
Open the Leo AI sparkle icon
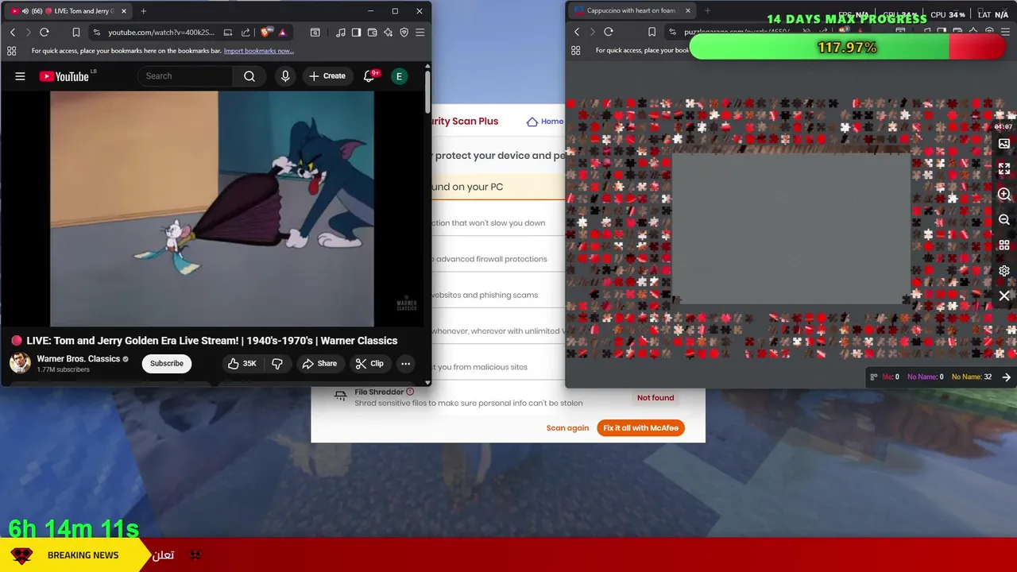[x=389, y=33]
